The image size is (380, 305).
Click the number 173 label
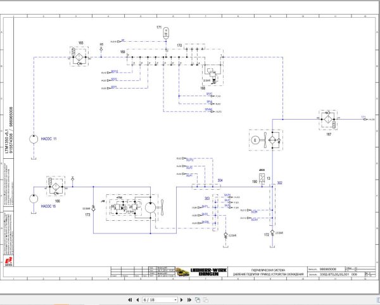(87, 215)
